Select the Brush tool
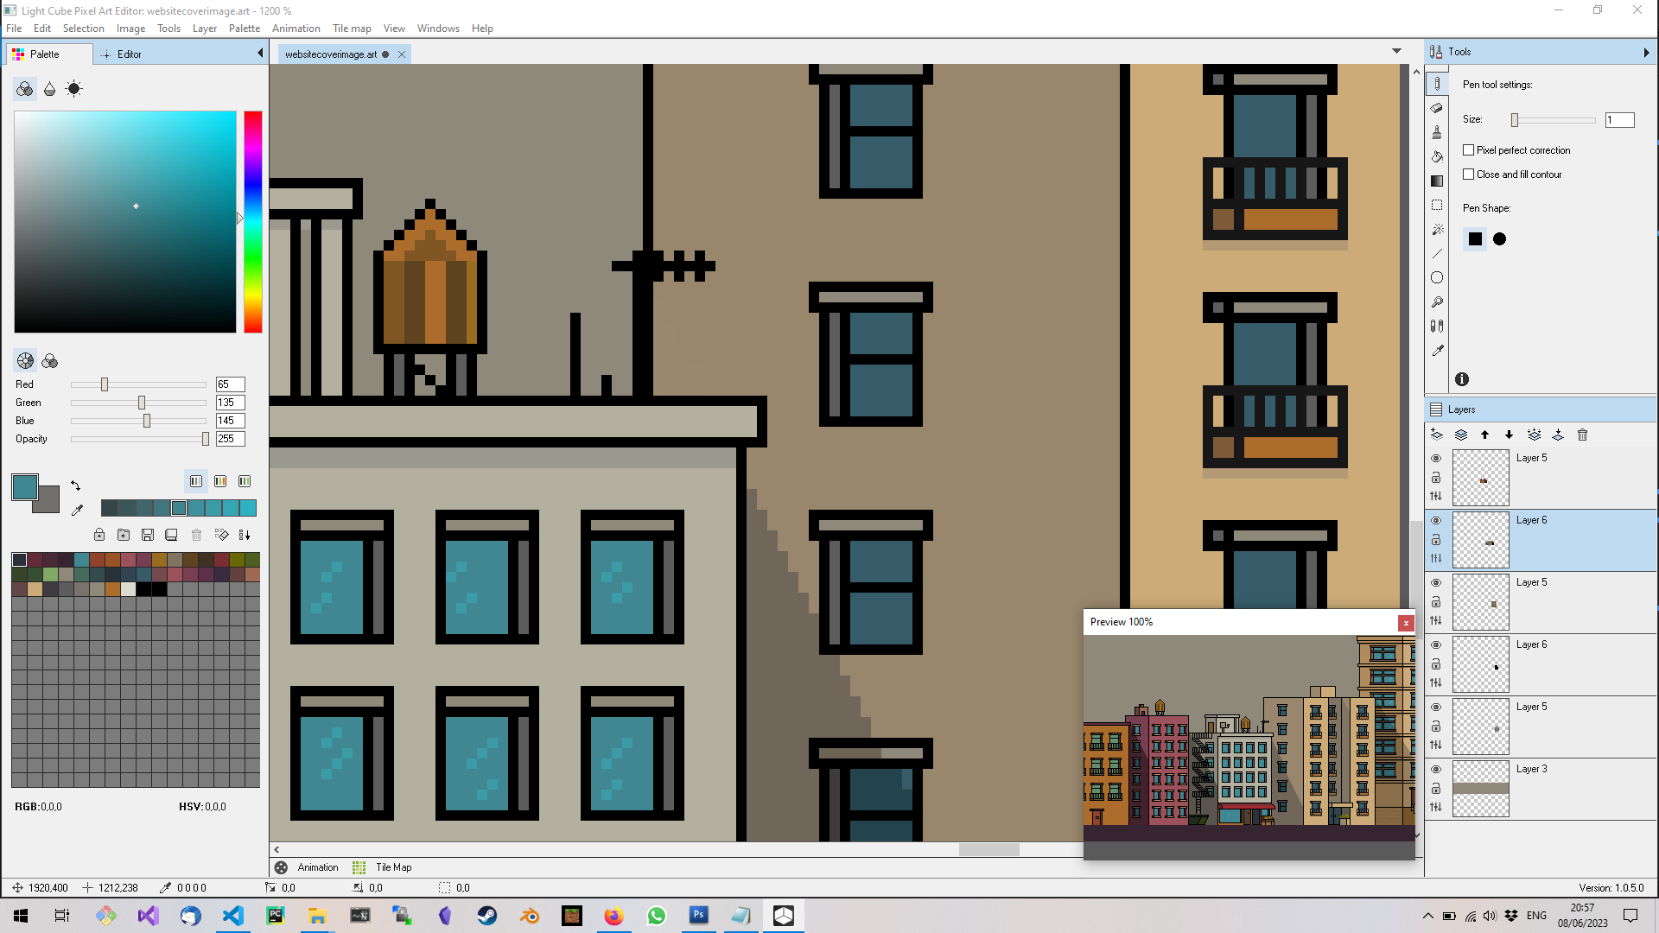The image size is (1659, 933). point(1437,131)
